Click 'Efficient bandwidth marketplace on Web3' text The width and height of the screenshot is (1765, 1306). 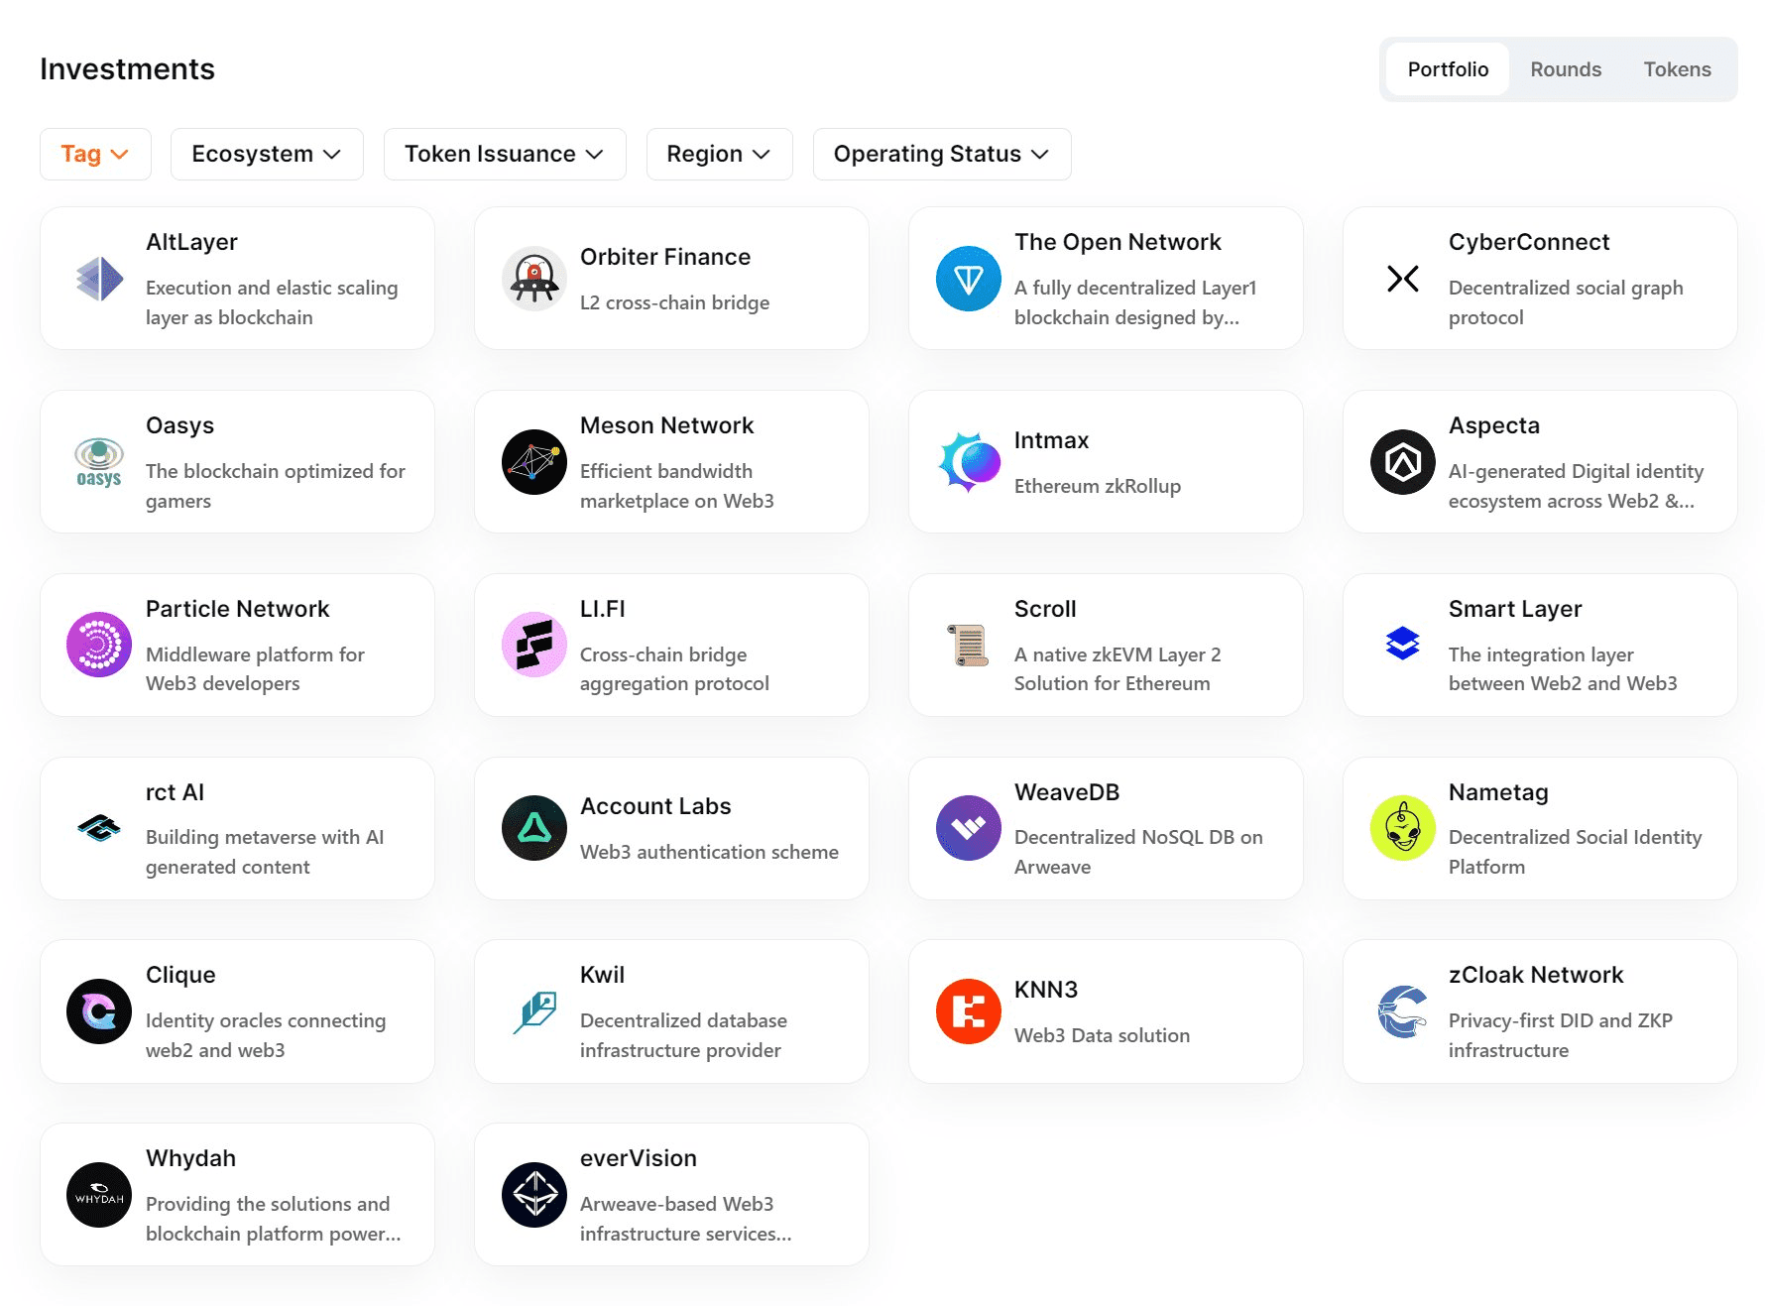(x=677, y=486)
